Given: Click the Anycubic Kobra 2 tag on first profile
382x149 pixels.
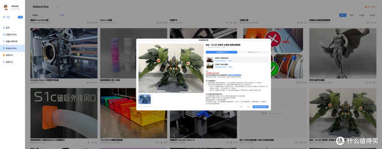Looking at the screenshot, I should tap(220, 61).
